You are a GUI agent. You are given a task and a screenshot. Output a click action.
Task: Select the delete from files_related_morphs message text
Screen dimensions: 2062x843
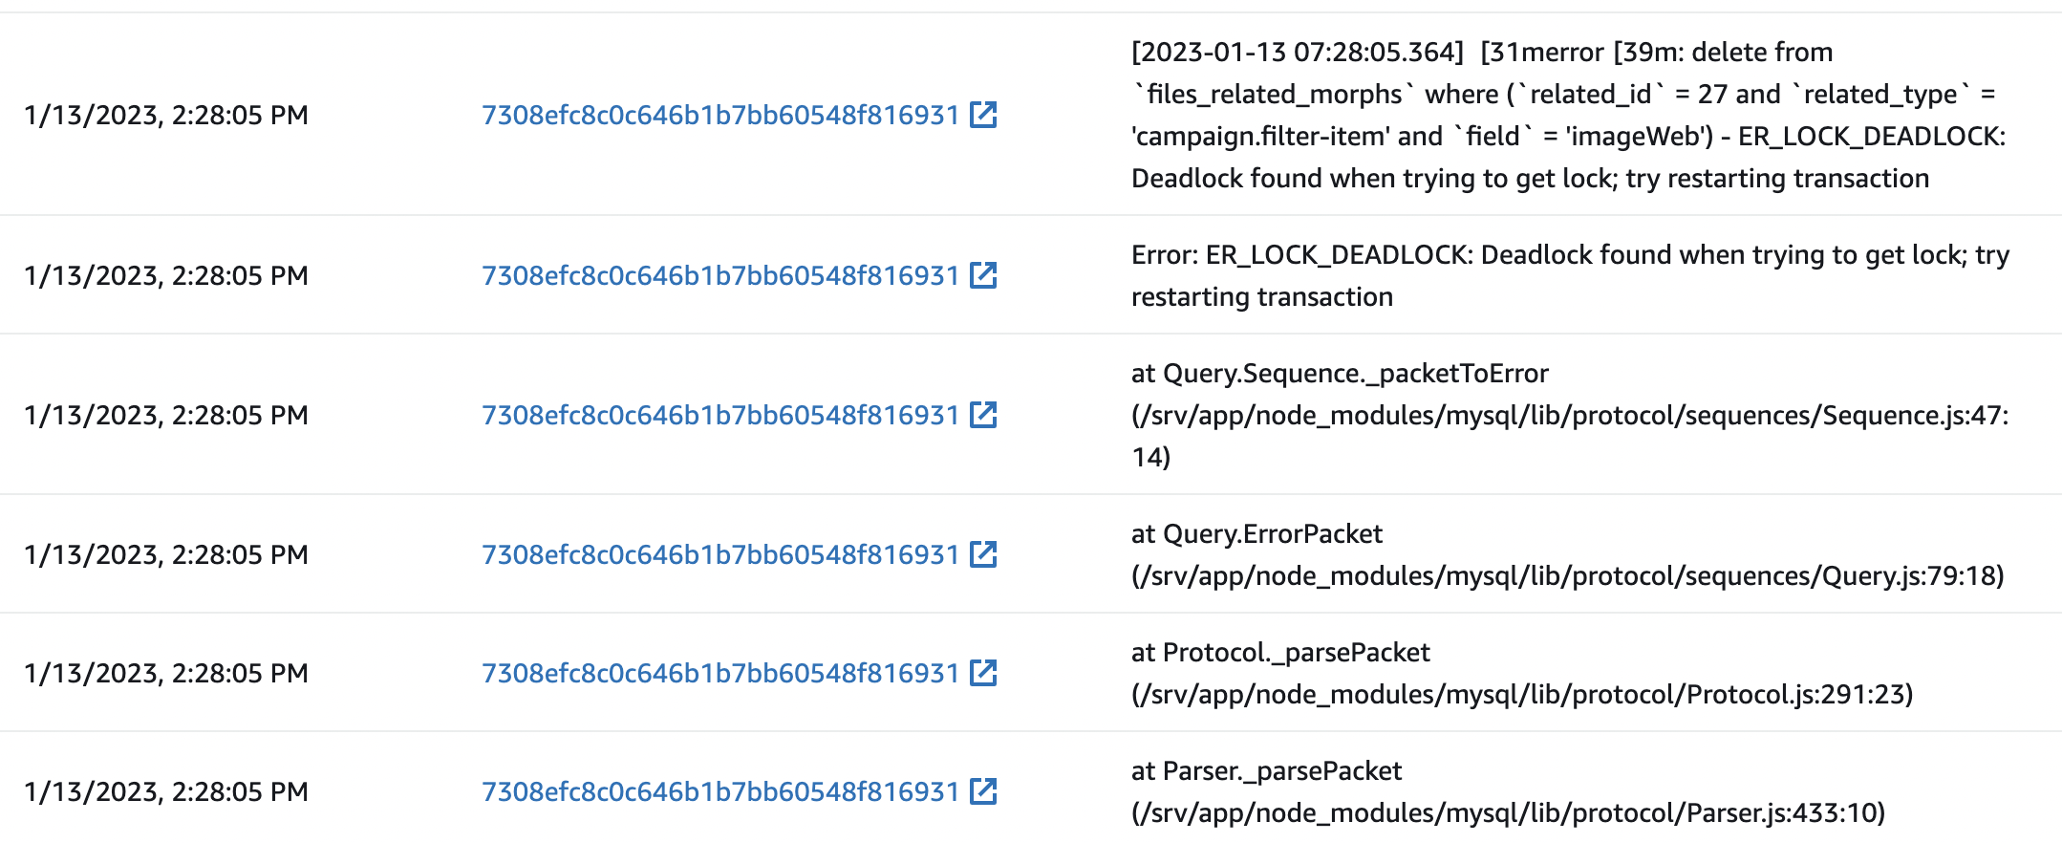point(1577,115)
